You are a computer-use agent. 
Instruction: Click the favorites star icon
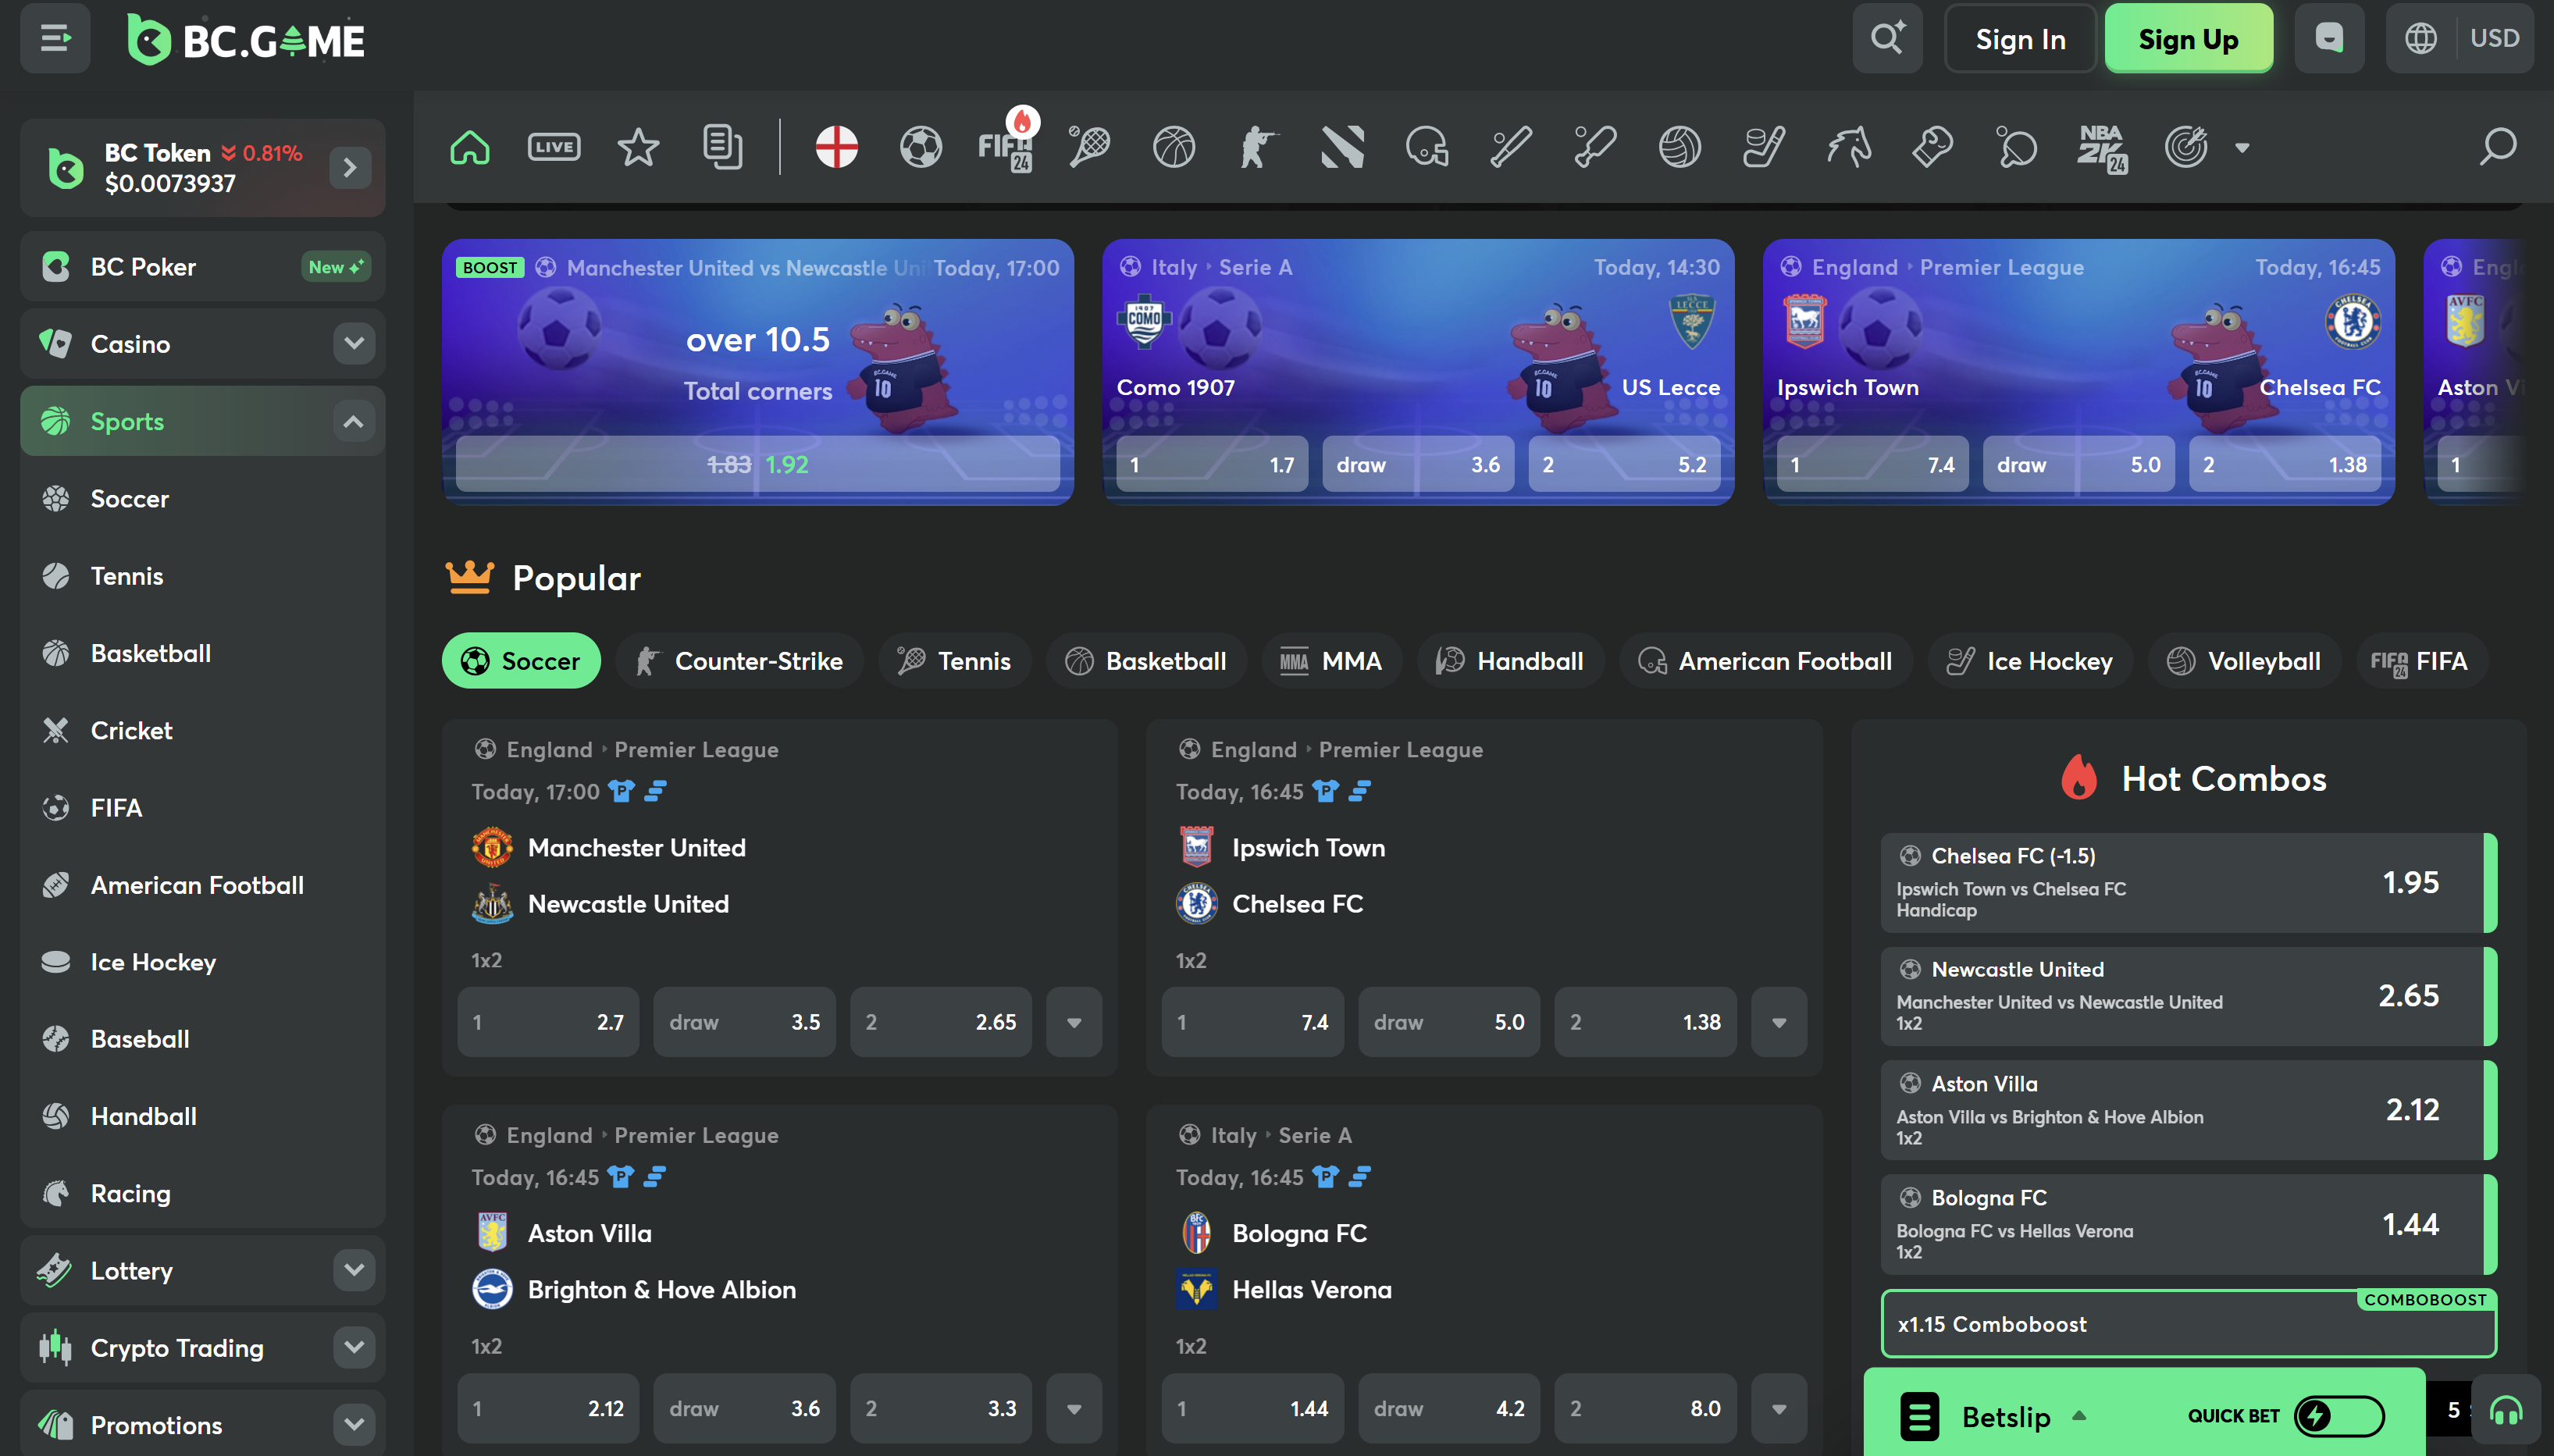pos(638,148)
